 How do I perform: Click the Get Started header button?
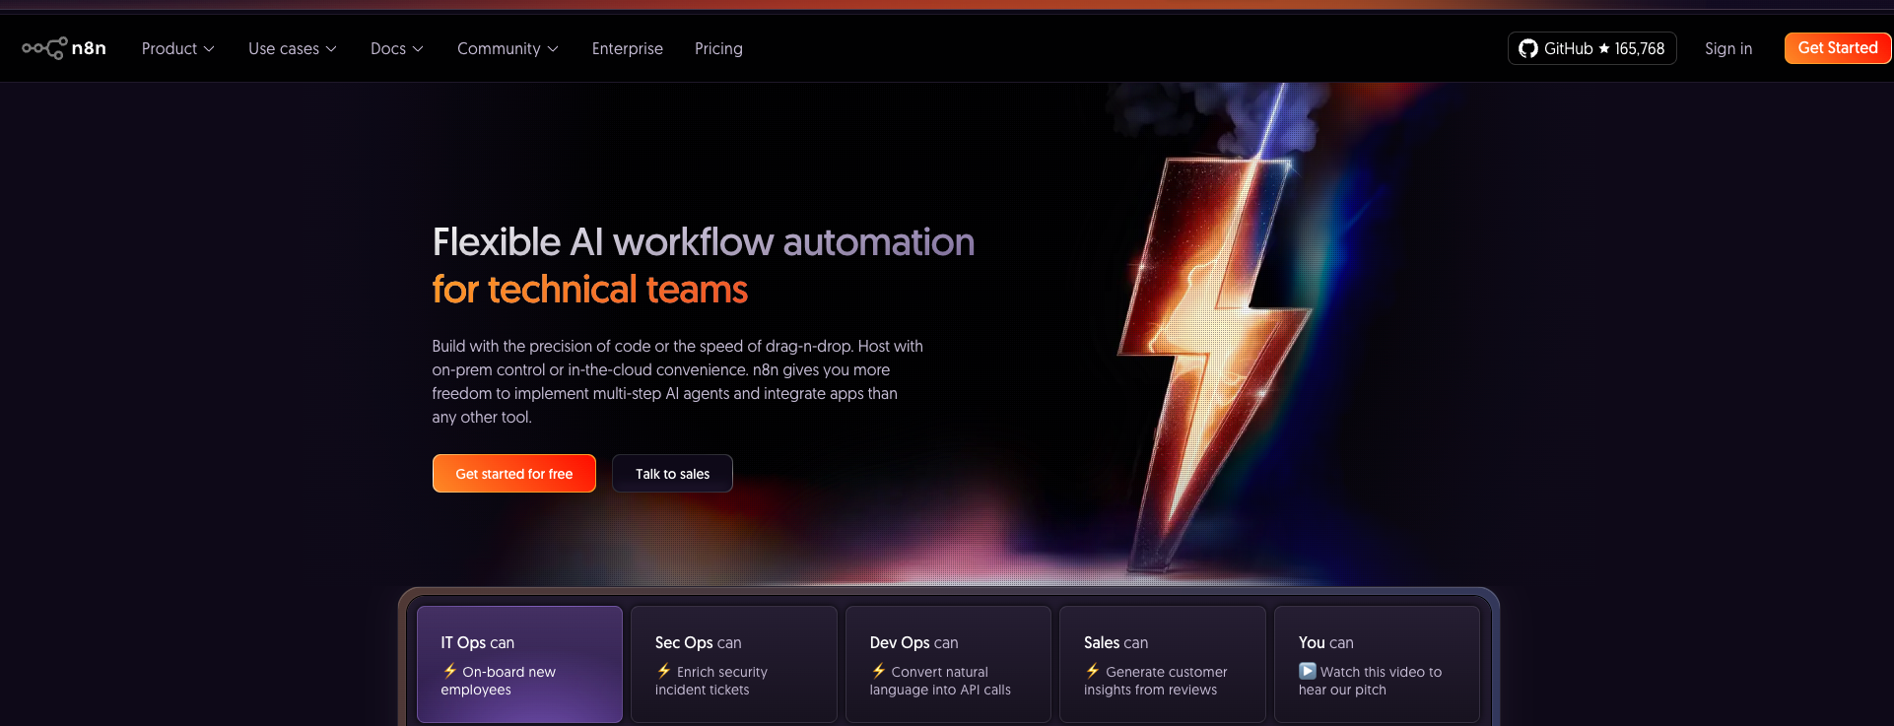pos(1838,48)
